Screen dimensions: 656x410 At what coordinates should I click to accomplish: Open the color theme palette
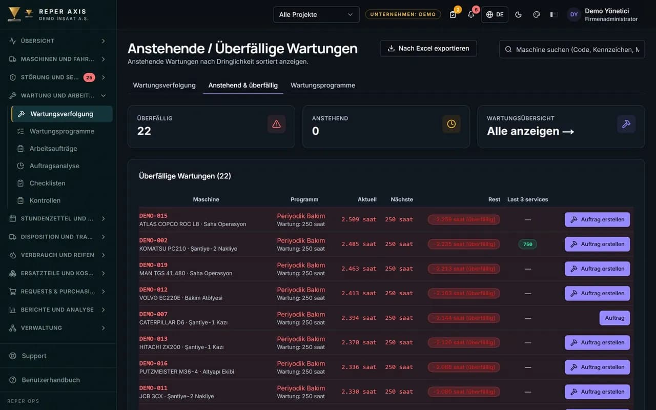click(x=537, y=14)
